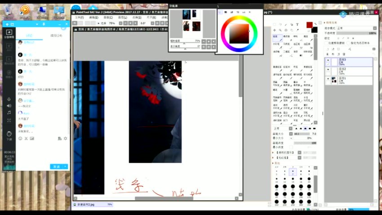Hide layer 图层1 with its eye icon
The height and width of the screenshot is (215, 382).
click(x=328, y=79)
